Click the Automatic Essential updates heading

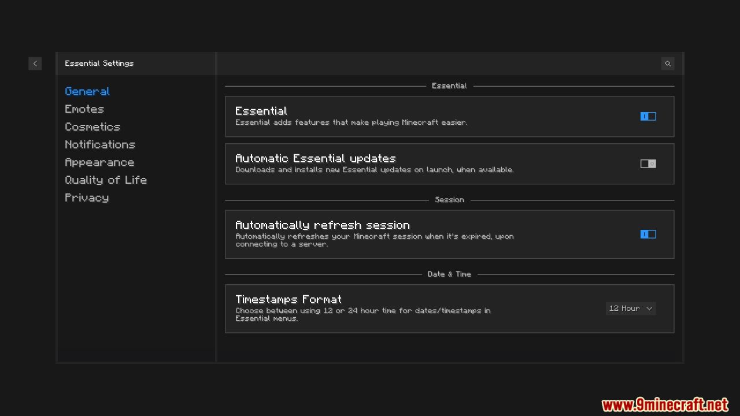tap(316, 158)
